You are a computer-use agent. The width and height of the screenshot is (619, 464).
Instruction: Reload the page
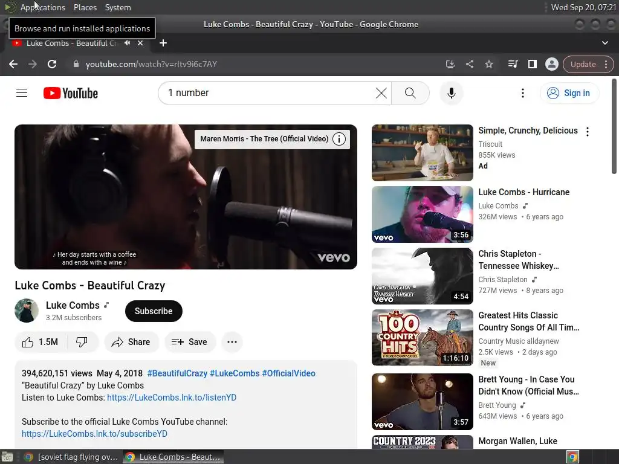click(x=52, y=64)
